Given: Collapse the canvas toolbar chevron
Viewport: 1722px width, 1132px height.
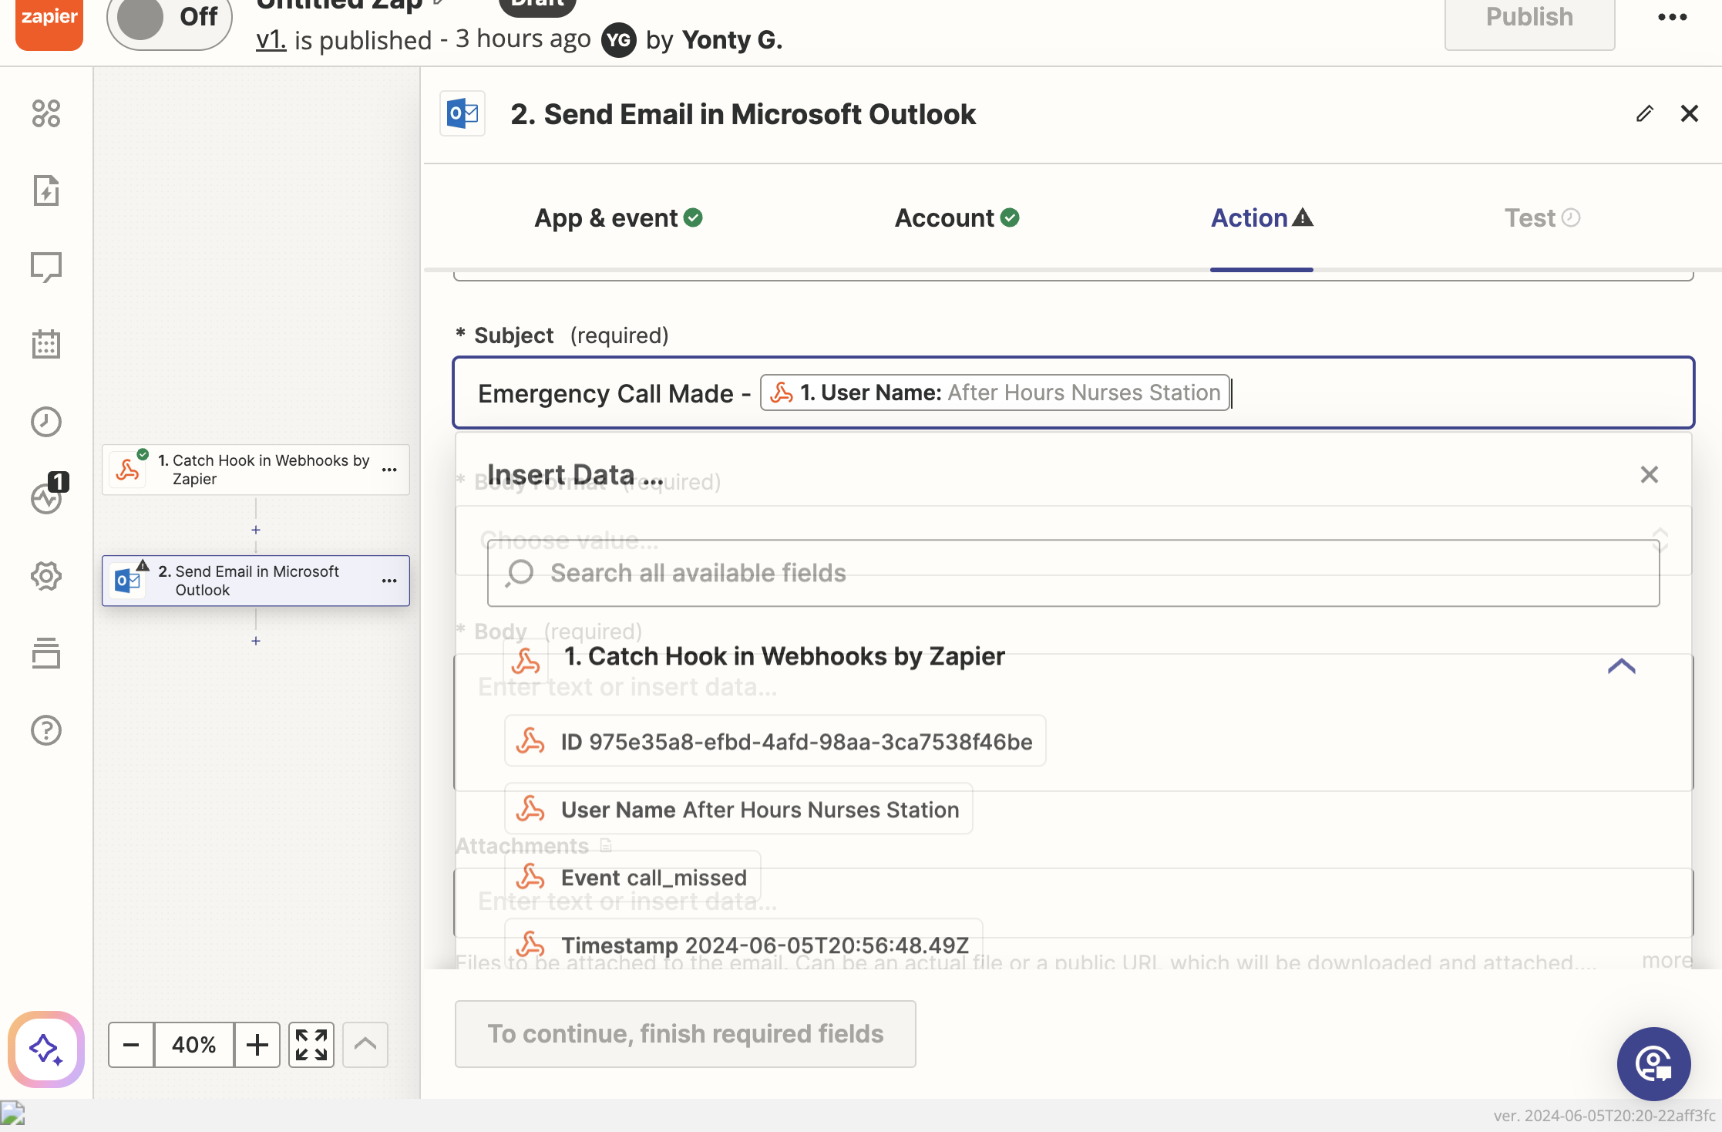Looking at the screenshot, I should coord(365,1045).
